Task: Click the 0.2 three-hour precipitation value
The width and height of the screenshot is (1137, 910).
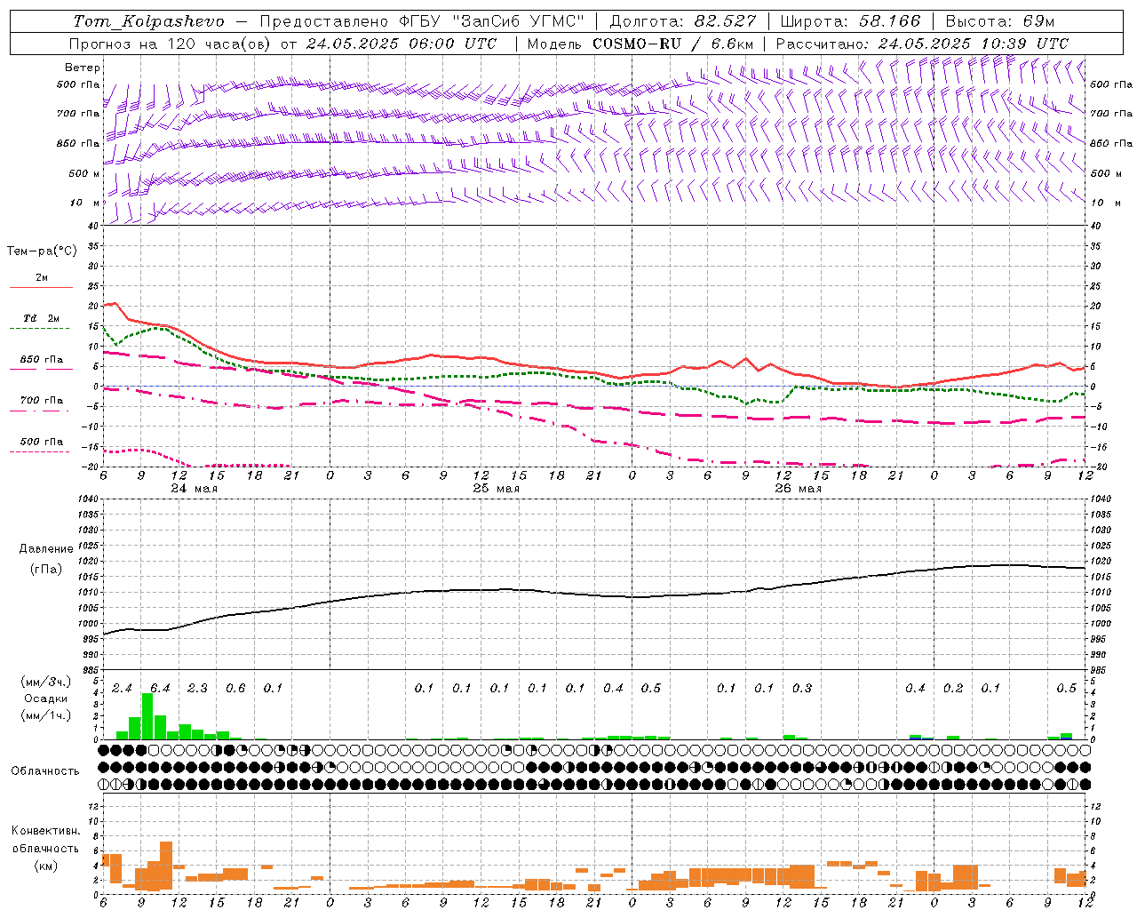Action: click(953, 688)
